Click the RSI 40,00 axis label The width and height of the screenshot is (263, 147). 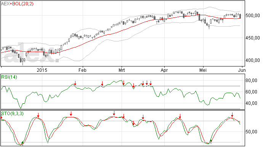(251, 103)
